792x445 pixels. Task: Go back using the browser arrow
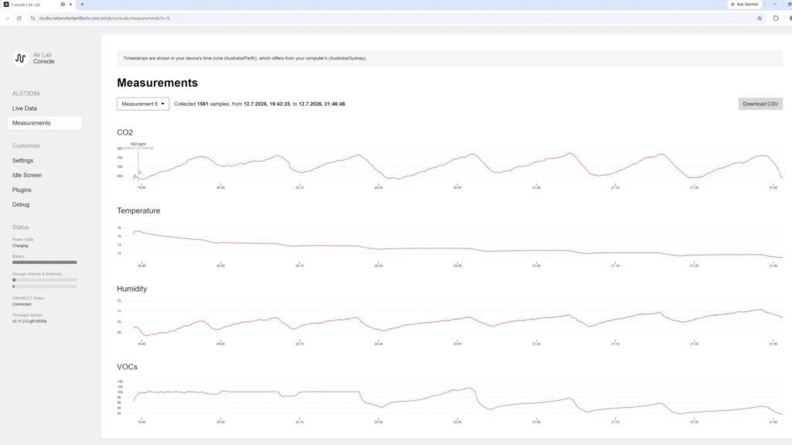tap(7, 19)
